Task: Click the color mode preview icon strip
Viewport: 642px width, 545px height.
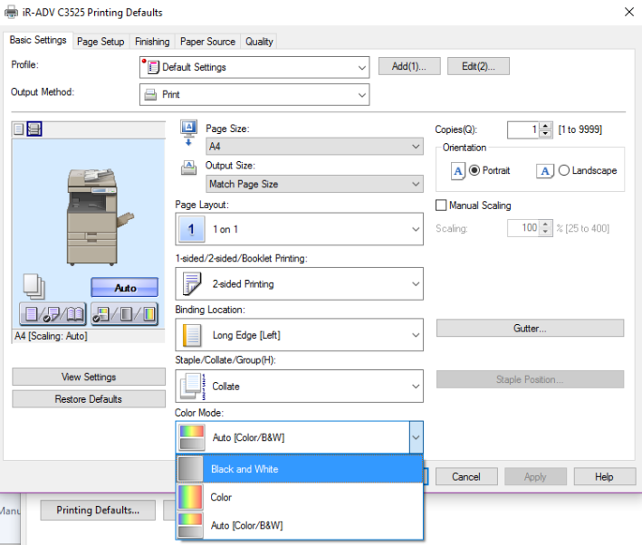Action: point(124,314)
